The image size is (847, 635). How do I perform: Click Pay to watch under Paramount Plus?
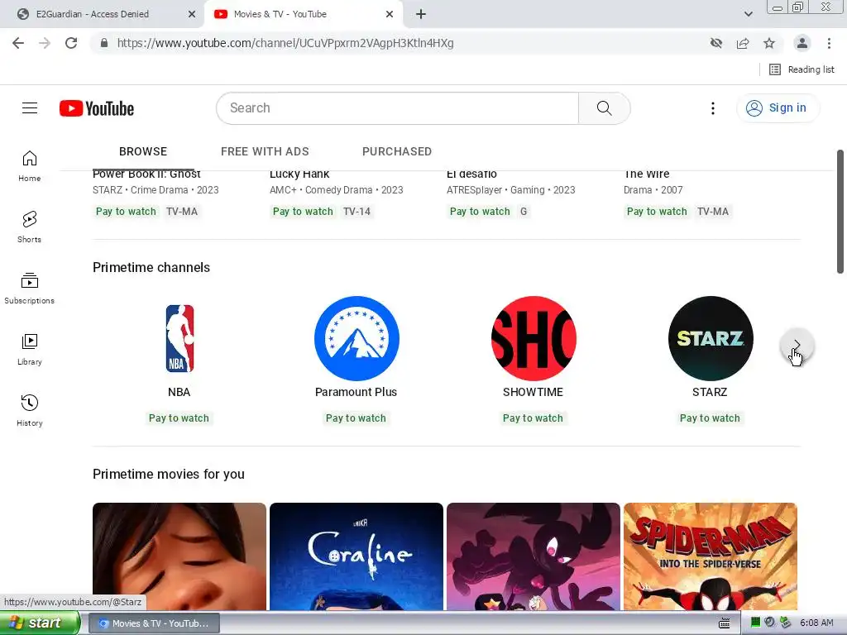click(x=356, y=418)
